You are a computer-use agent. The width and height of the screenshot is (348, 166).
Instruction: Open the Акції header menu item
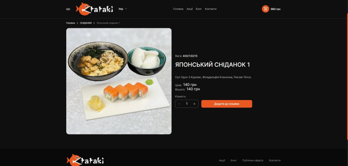click(x=189, y=9)
